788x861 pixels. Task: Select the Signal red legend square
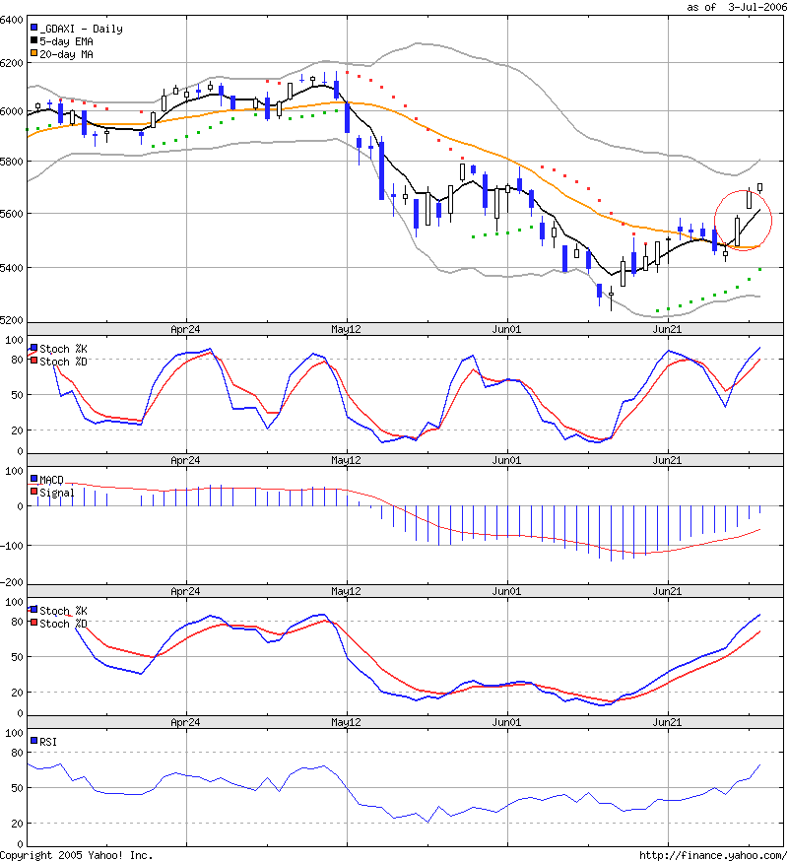35,492
